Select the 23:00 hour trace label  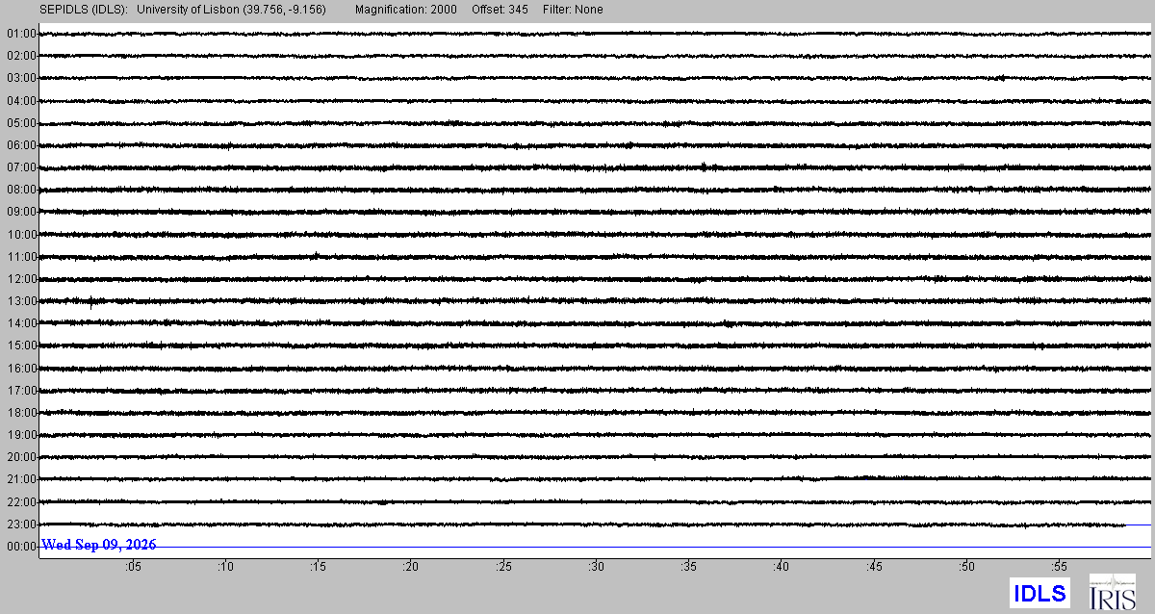pyautogui.click(x=20, y=524)
